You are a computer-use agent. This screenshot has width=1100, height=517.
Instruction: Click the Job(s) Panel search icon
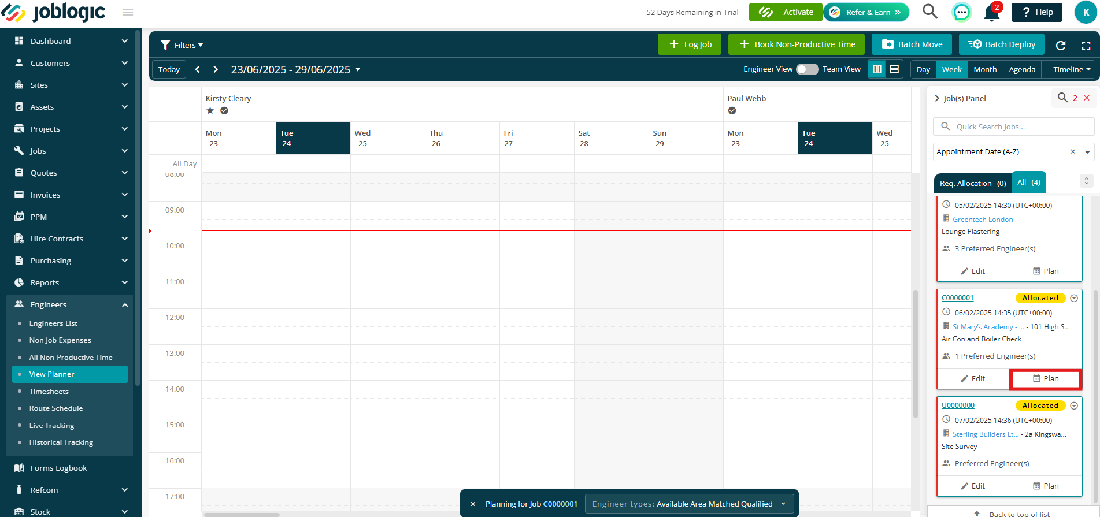[1062, 98]
